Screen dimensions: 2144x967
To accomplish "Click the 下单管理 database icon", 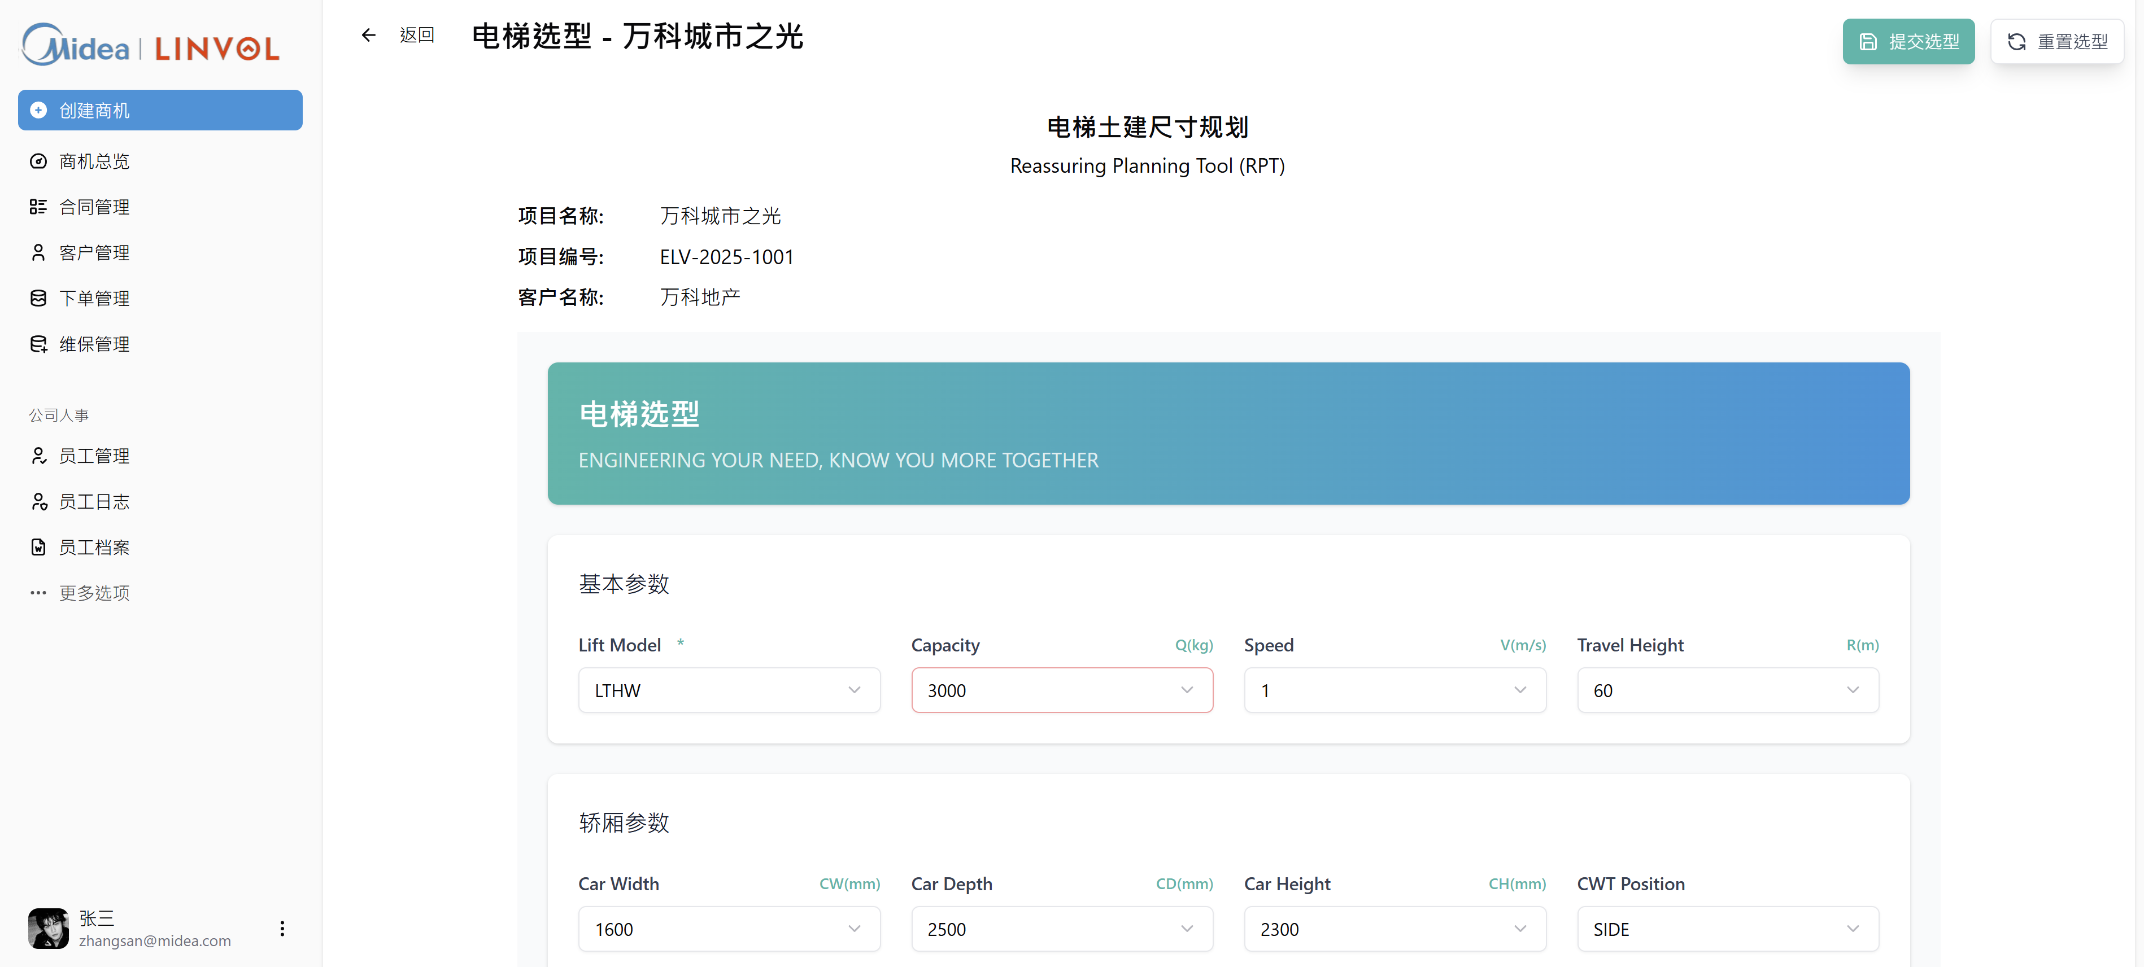I will click(38, 299).
